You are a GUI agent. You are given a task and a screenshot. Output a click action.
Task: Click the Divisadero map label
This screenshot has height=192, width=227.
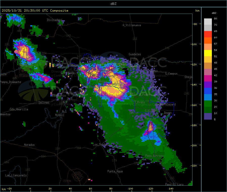coord(54,20)
